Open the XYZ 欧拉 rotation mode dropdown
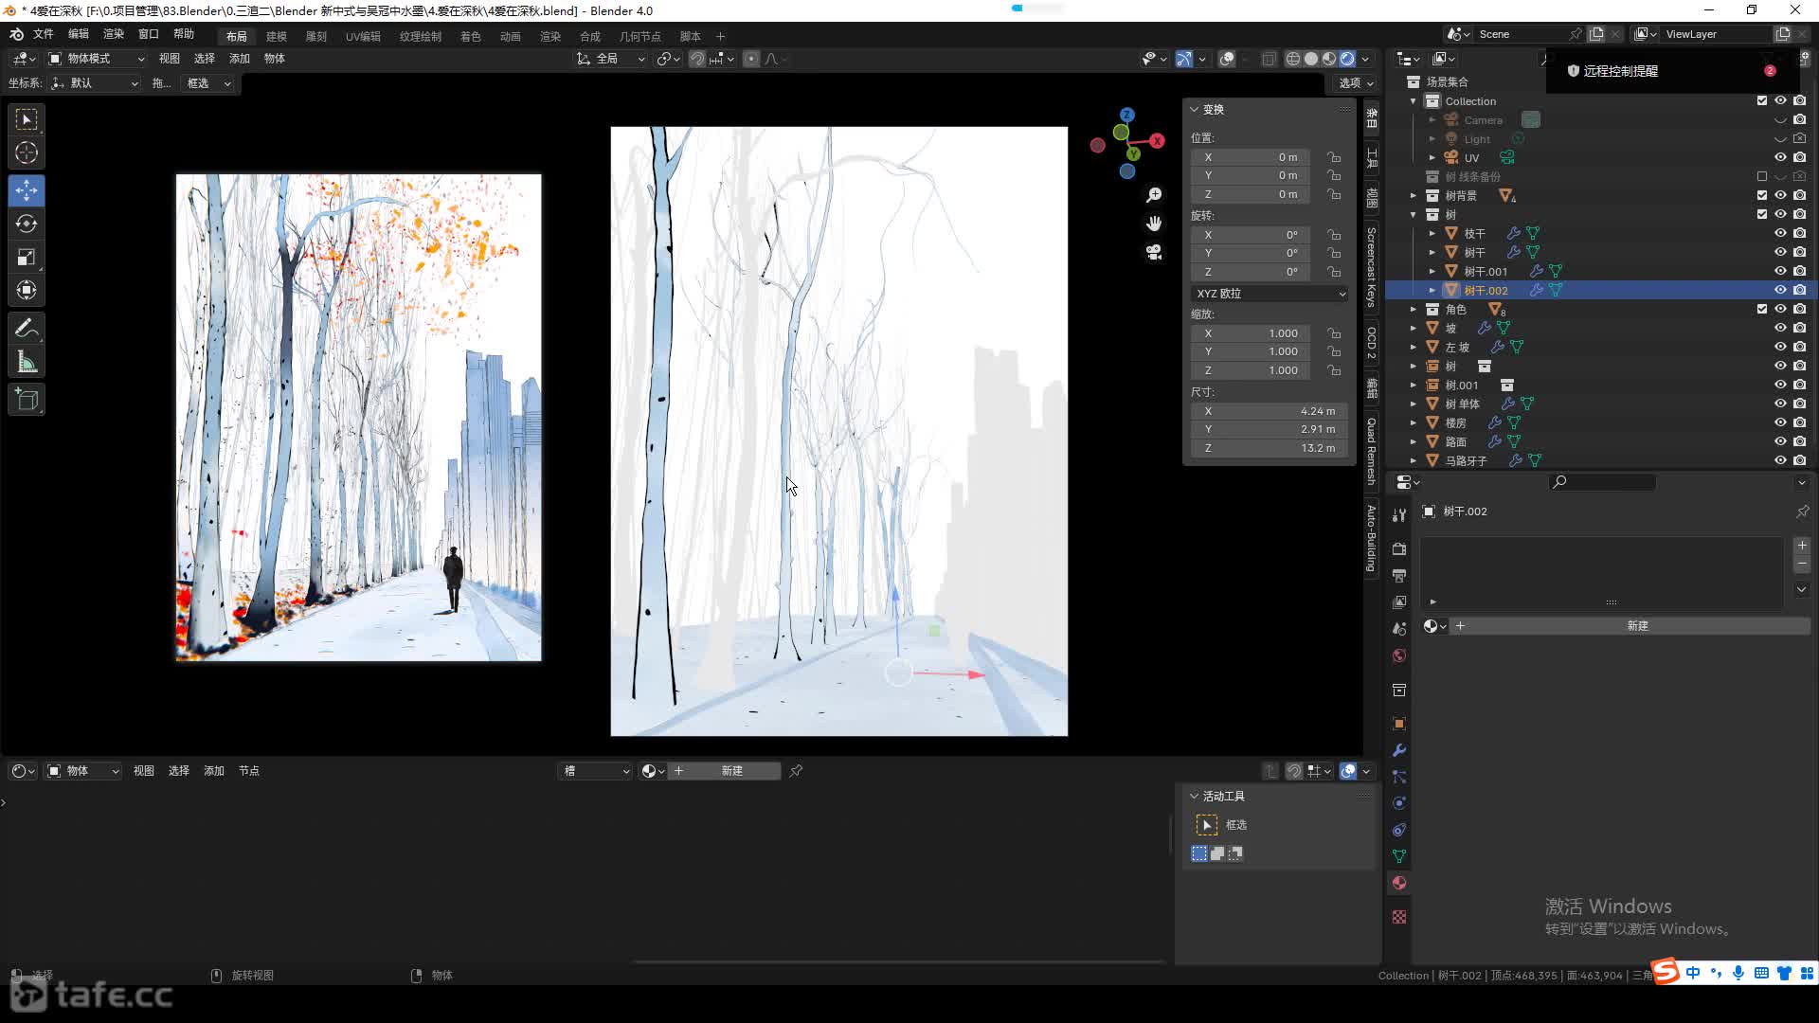This screenshot has width=1819, height=1023. (x=1270, y=294)
